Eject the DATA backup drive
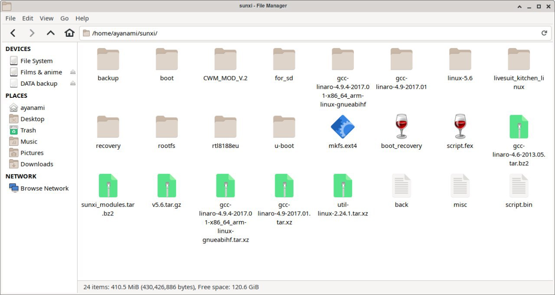The width and height of the screenshot is (555, 295). click(x=73, y=83)
